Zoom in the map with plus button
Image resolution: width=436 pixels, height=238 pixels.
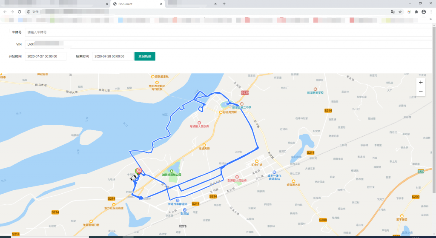coord(421,83)
